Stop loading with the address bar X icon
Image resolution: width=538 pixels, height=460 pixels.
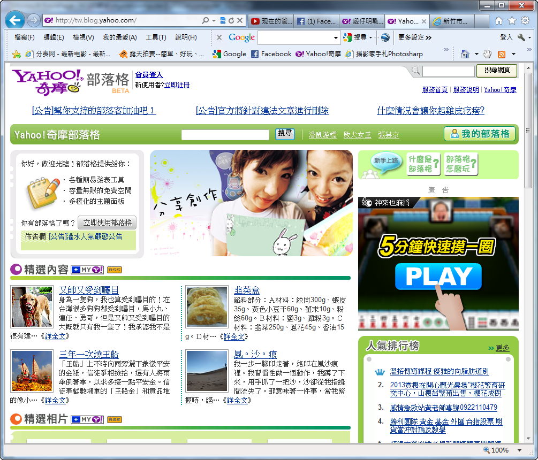point(240,20)
